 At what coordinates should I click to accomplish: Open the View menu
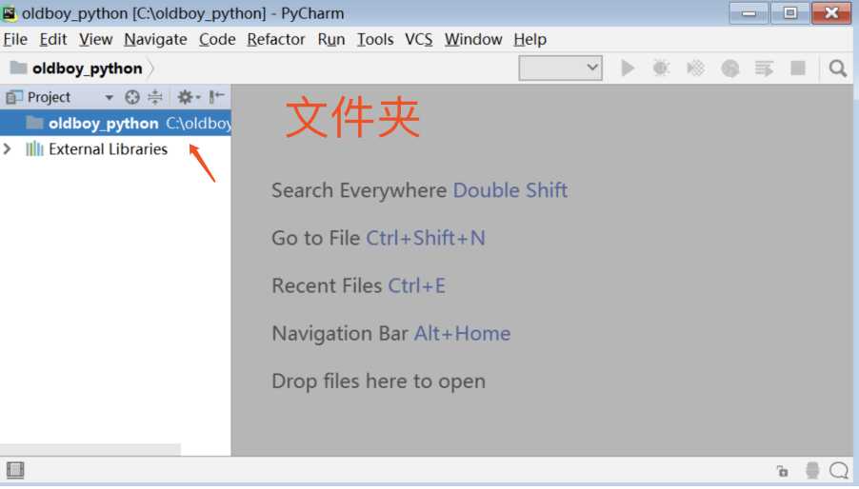pos(95,39)
